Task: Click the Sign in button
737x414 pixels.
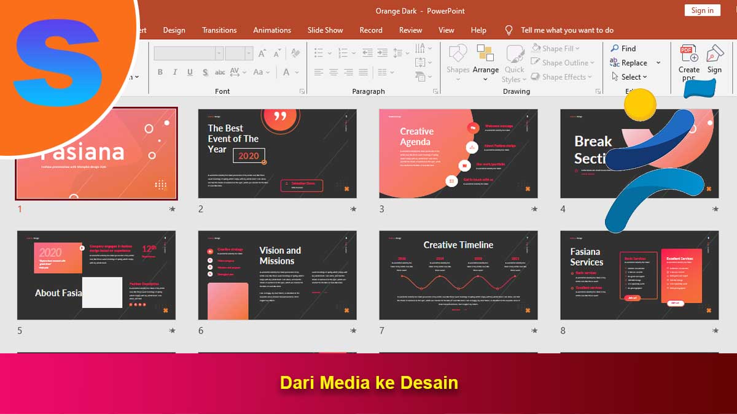Action: click(x=702, y=10)
